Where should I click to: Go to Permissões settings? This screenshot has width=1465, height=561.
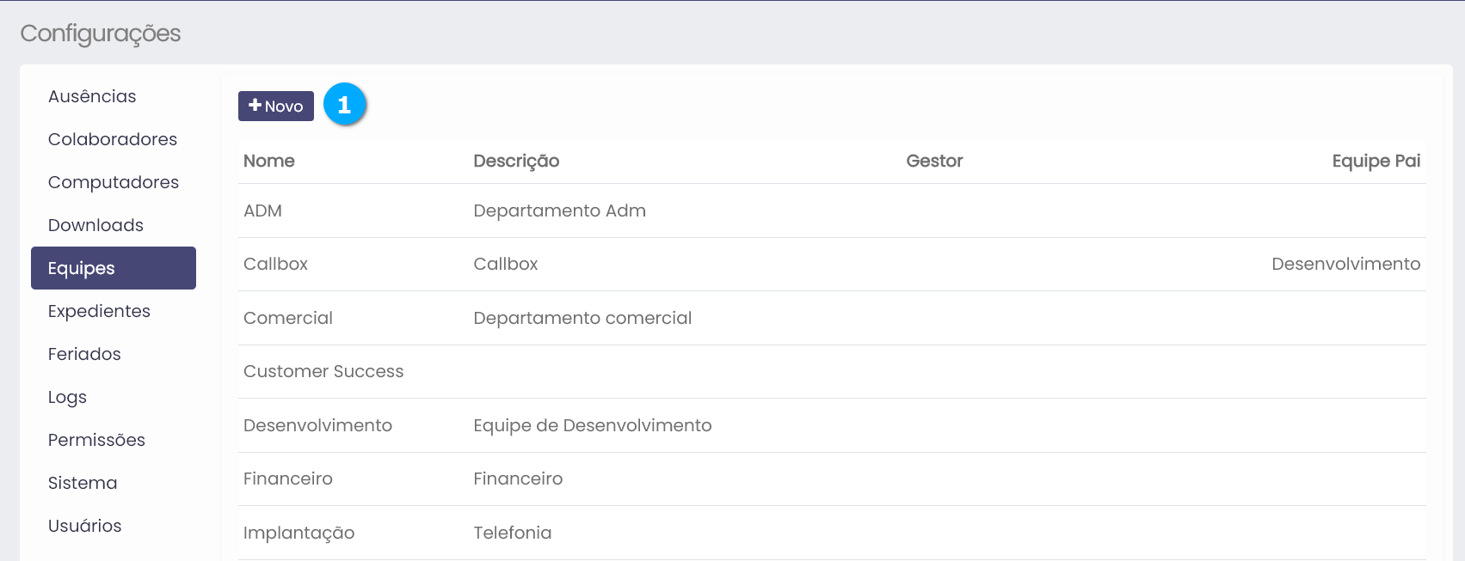(96, 440)
